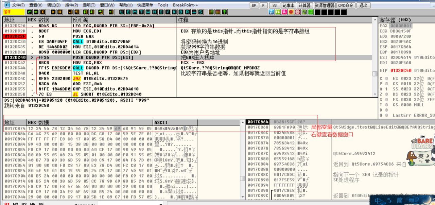Expand the 快捷菜单 shortcut menu
The image size is (435, 205).
(x=145, y=5)
